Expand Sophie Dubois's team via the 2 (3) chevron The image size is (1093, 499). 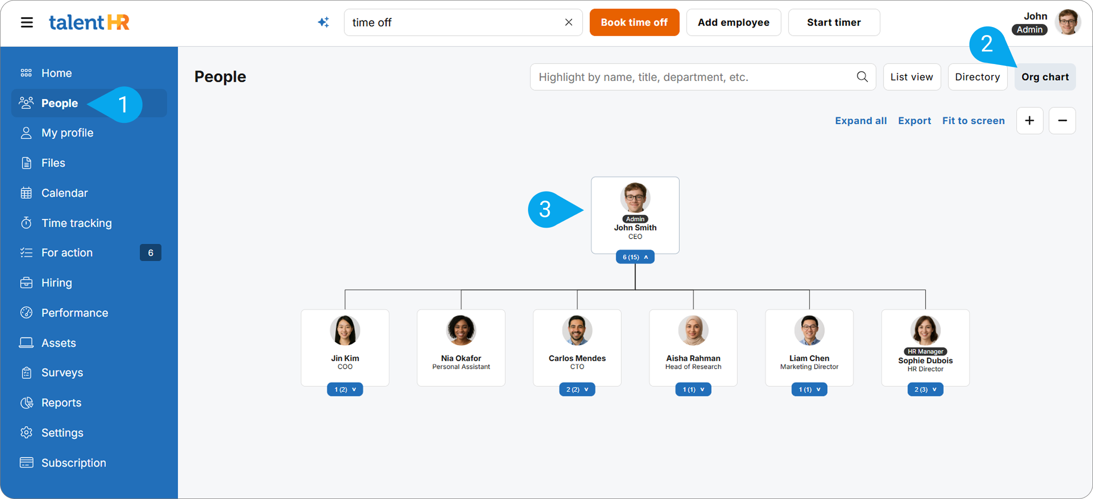[925, 389]
